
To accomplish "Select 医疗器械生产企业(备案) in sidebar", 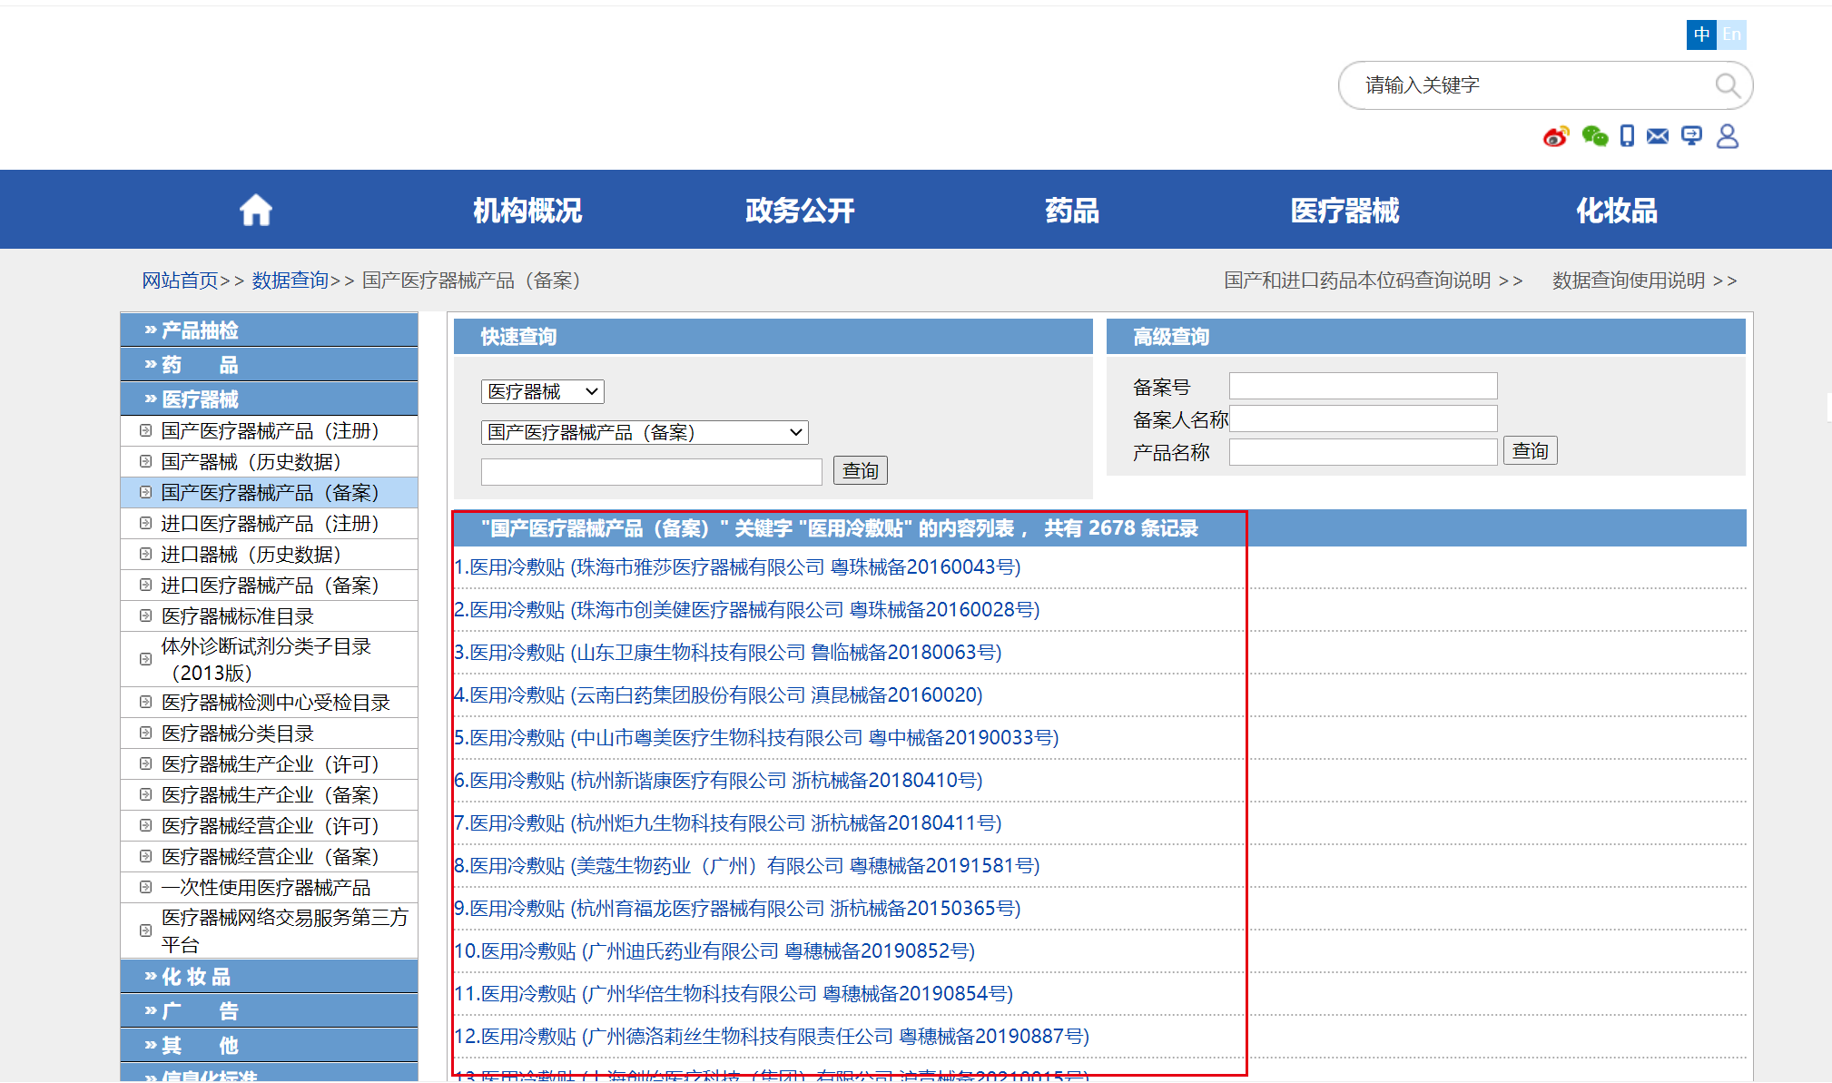I will [270, 795].
